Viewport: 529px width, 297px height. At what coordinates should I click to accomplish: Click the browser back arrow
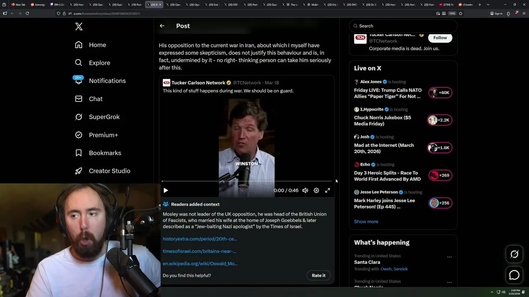[x=12, y=13]
